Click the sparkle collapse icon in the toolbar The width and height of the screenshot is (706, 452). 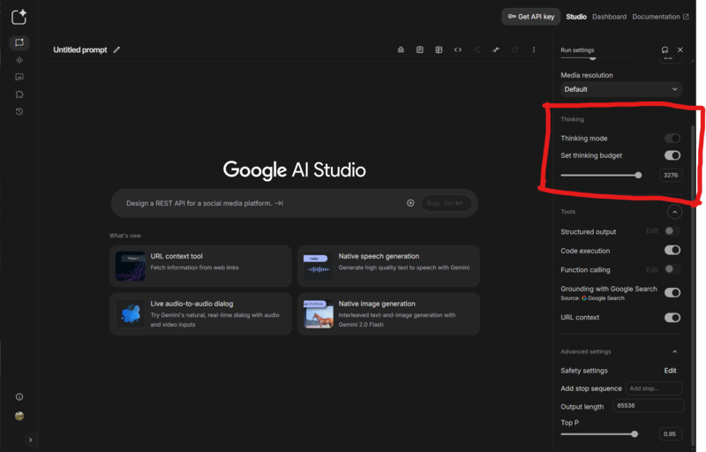(496, 50)
